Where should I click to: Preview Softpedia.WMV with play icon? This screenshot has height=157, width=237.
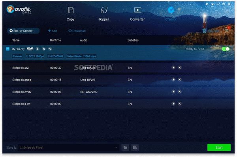173,92
